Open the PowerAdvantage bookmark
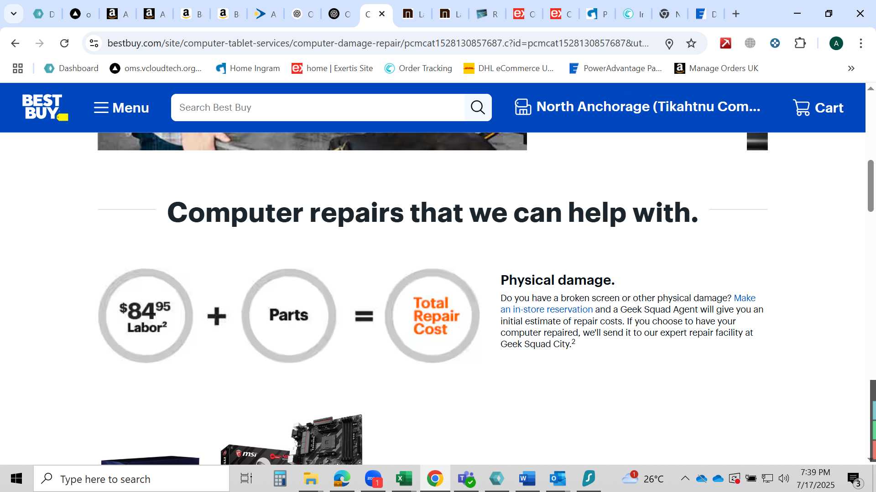The height and width of the screenshot is (492, 876). pyautogui.click(x=615, y=68)
